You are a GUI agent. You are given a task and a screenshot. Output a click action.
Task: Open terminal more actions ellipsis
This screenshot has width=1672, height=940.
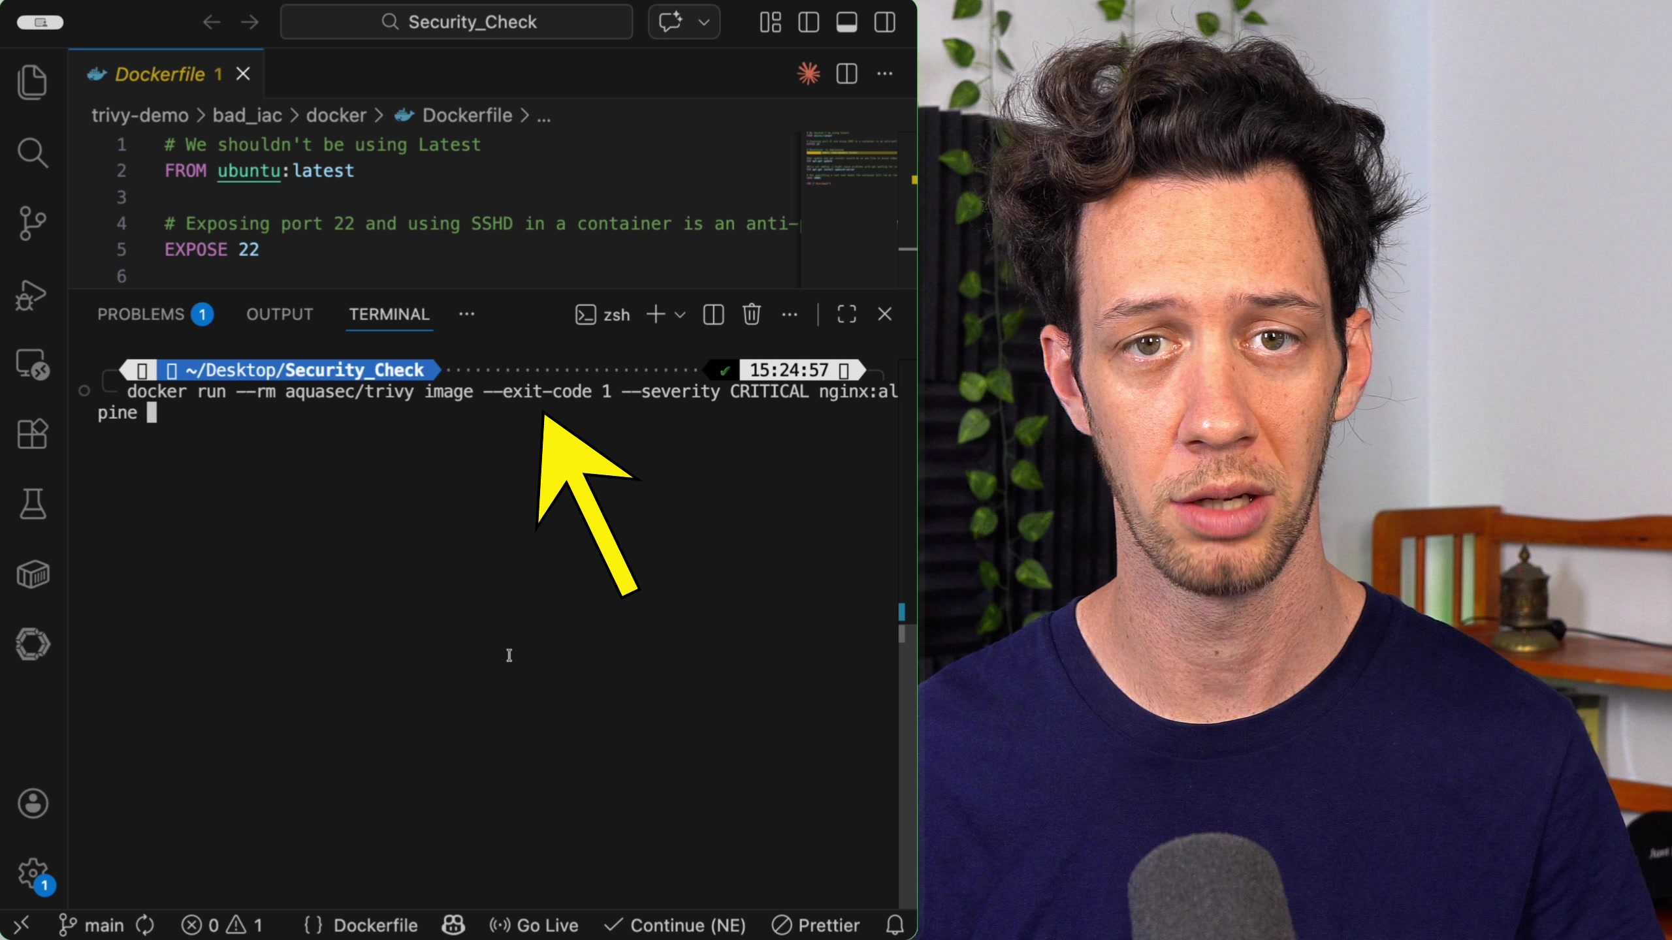pyautogui.click(x=790, y=314)
